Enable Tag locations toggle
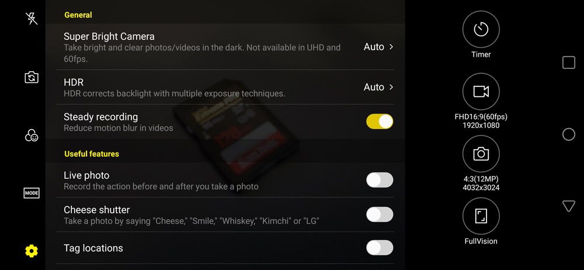 click(380, 248)
